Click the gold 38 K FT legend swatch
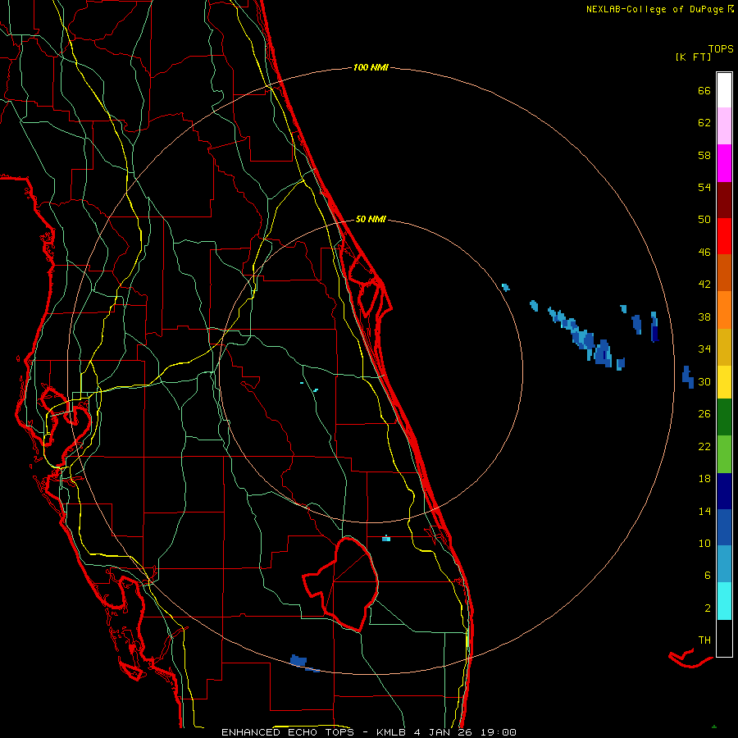 tap(724, 347)
